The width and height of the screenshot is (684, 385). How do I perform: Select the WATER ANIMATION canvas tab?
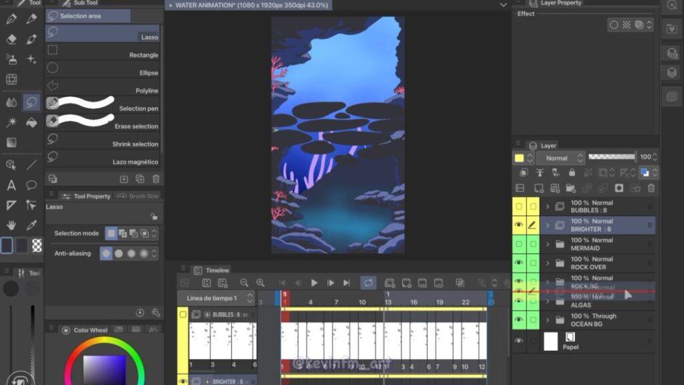tap(248, 5)
